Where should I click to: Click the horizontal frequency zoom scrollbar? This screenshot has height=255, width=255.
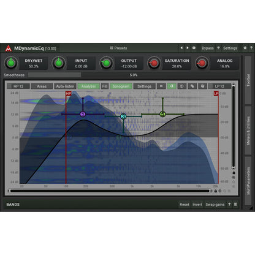(x=110, y=191)
